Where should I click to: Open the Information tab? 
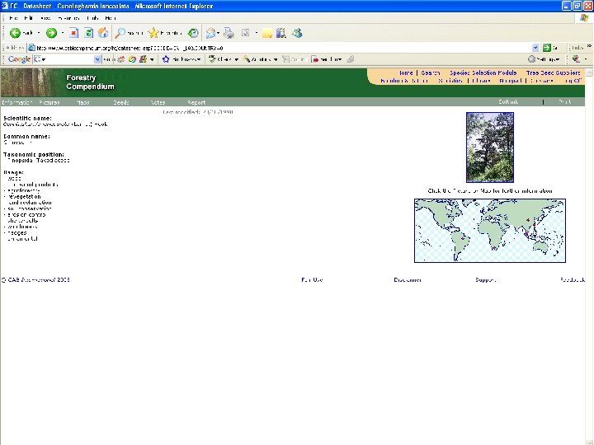[x=16, y=102]
